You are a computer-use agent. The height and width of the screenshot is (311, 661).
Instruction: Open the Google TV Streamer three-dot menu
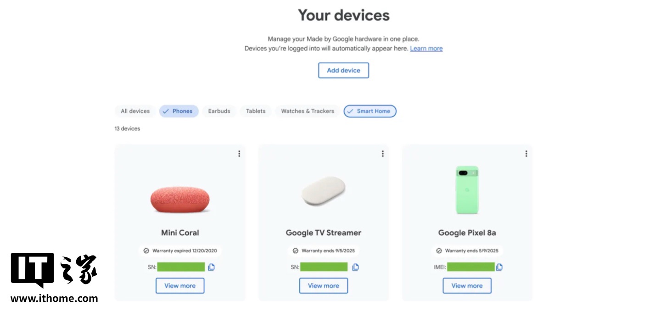click(382, 154)
